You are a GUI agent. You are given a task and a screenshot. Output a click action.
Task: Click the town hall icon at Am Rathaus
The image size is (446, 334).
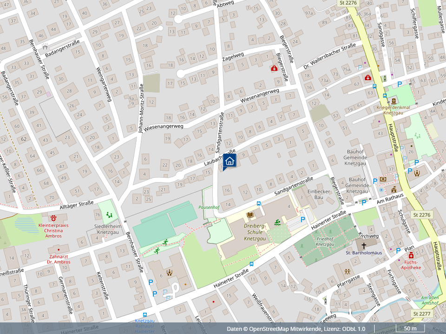tap(394, 189)
